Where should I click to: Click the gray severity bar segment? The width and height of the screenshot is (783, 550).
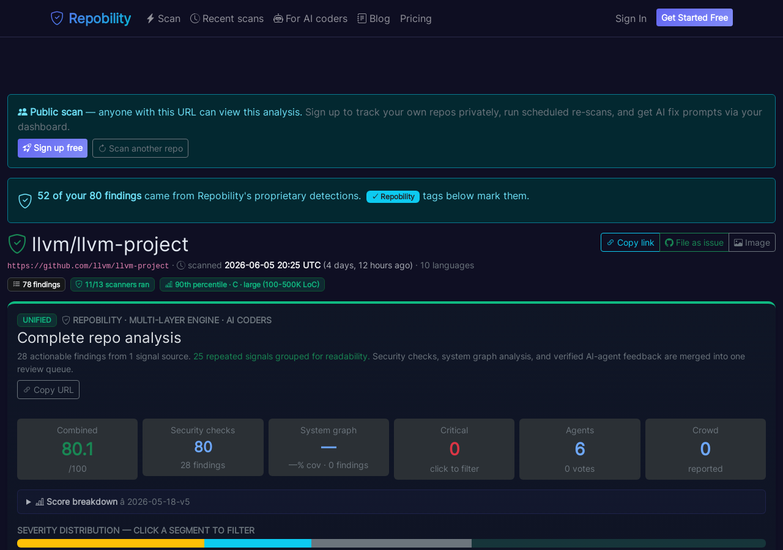click(x=391, y=543)
